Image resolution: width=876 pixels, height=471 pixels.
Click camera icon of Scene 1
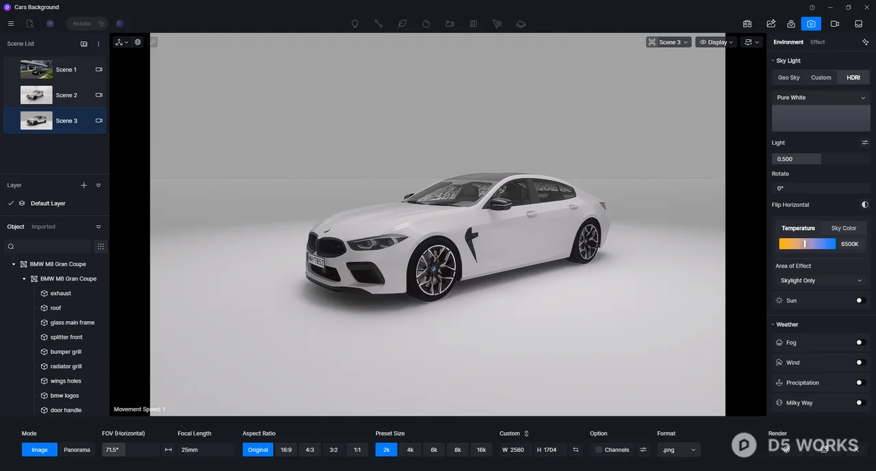point(99,69)
